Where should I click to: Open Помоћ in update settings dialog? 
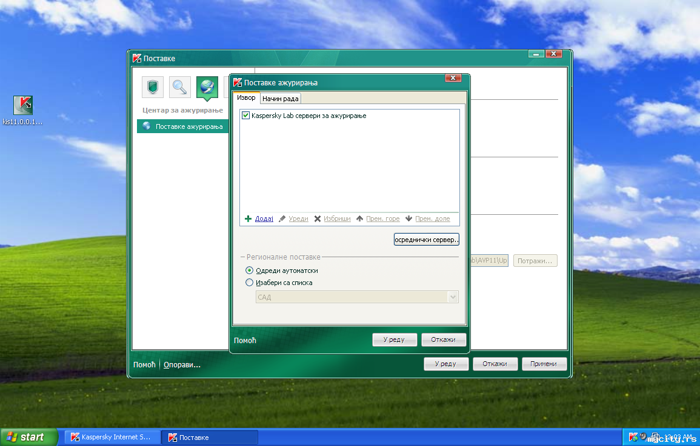coord(245,341)
